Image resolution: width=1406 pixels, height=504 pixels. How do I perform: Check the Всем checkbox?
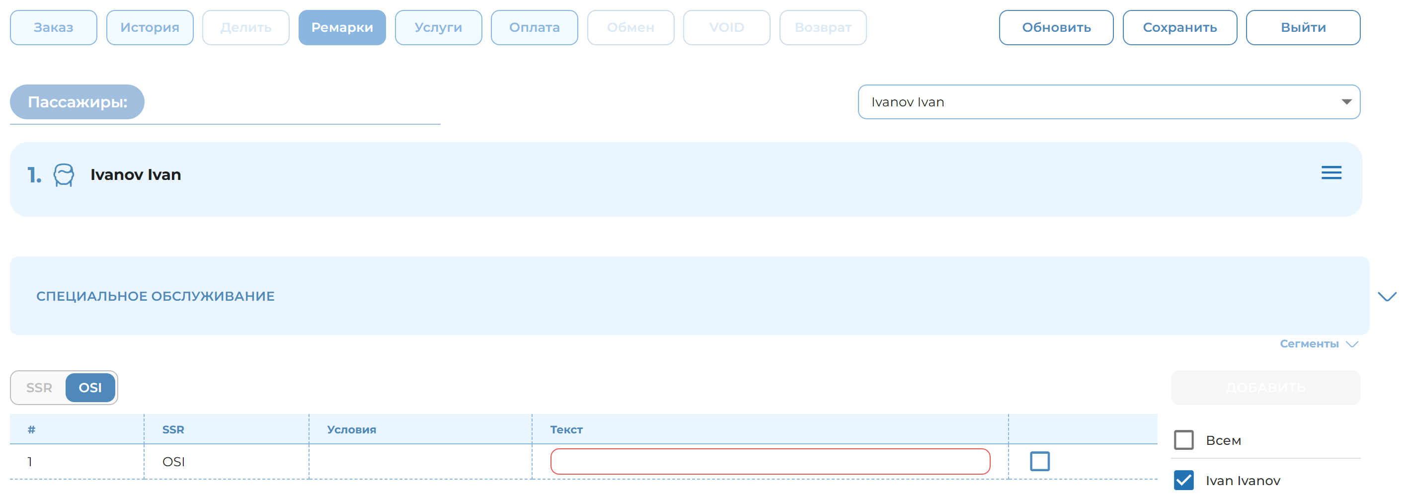tap(1183, 440)
